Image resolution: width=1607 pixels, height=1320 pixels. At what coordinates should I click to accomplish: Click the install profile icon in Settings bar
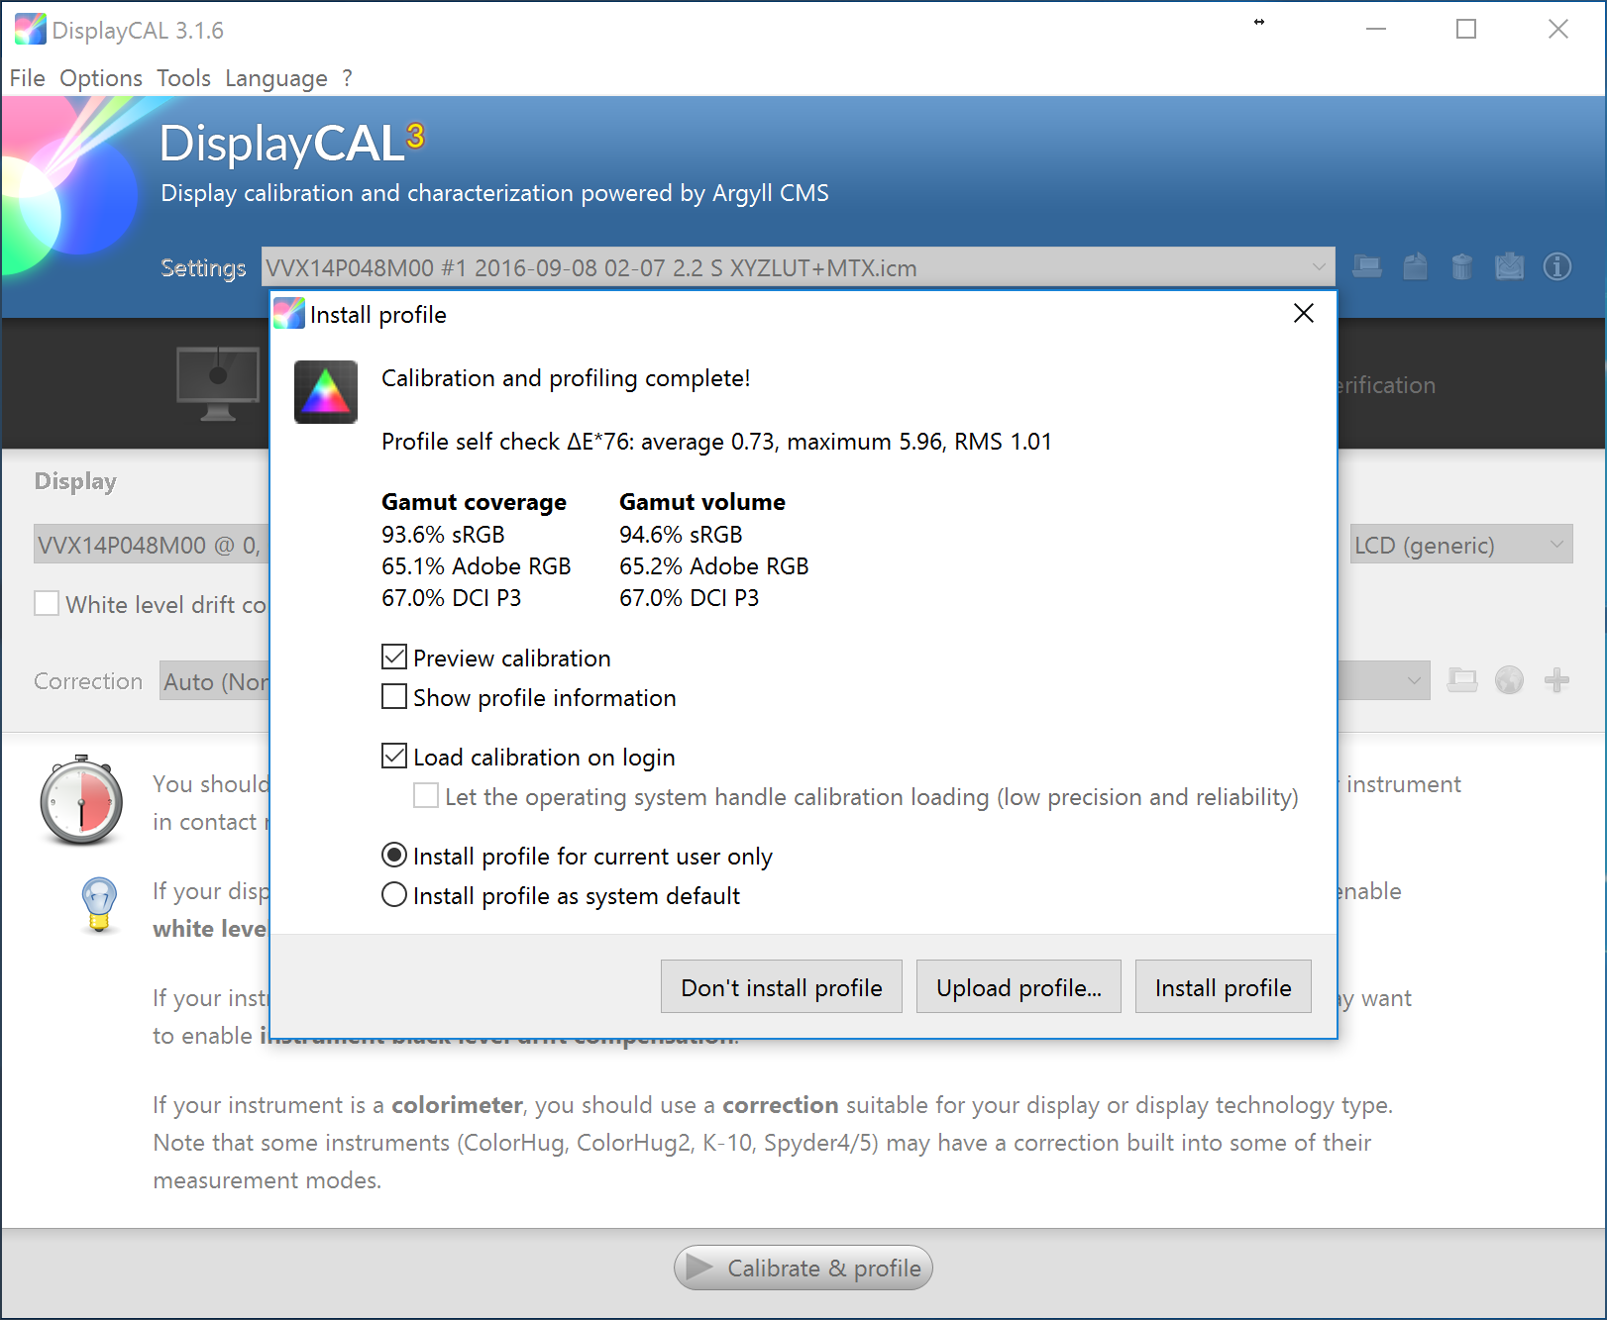tap(1510, 266)
